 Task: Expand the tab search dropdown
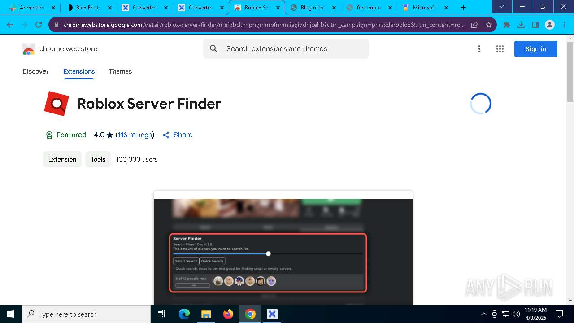pyautogui.click(x=502, y=6)
